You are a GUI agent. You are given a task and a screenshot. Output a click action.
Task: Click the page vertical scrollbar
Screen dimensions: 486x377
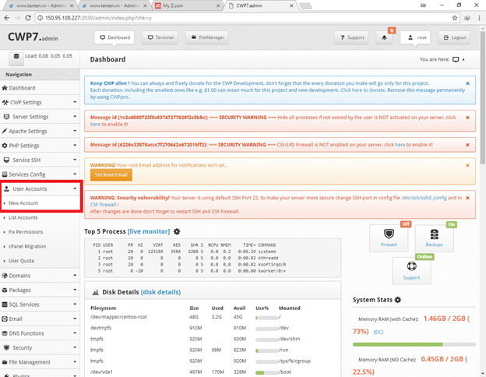483,97
